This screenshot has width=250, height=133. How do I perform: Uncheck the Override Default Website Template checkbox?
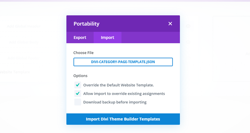click(78, 85)
